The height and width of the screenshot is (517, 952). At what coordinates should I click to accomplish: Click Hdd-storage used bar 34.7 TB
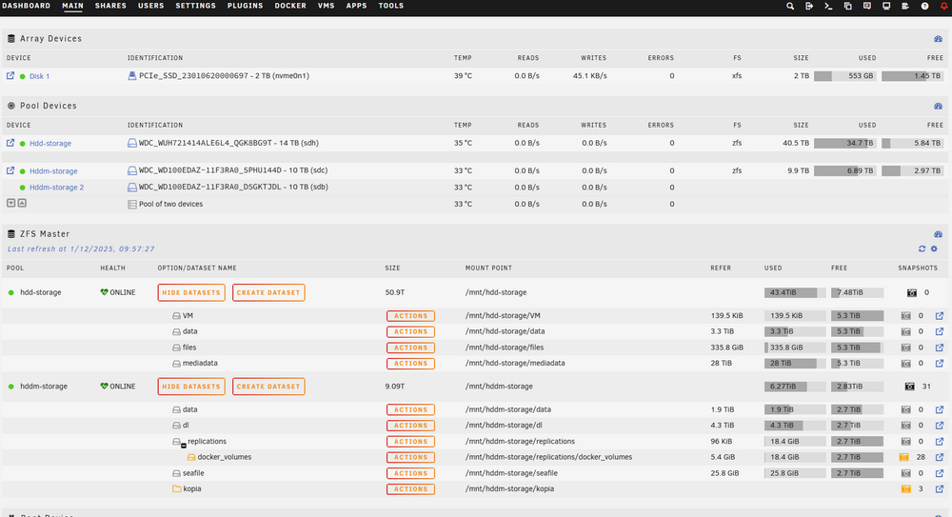(844, 144)
